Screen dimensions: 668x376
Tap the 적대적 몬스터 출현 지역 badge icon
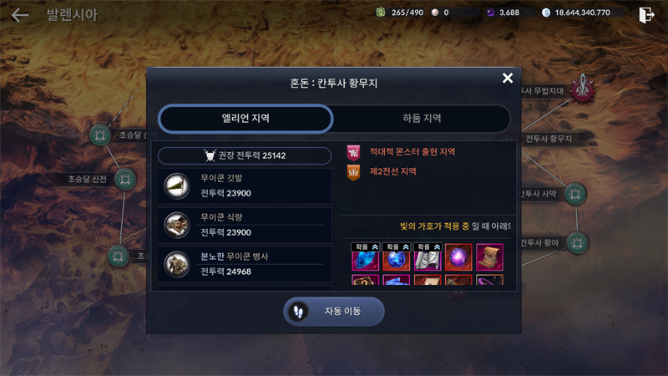click(353, 152)
